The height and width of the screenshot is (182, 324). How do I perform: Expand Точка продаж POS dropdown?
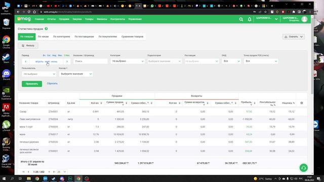tap(261, 61)
